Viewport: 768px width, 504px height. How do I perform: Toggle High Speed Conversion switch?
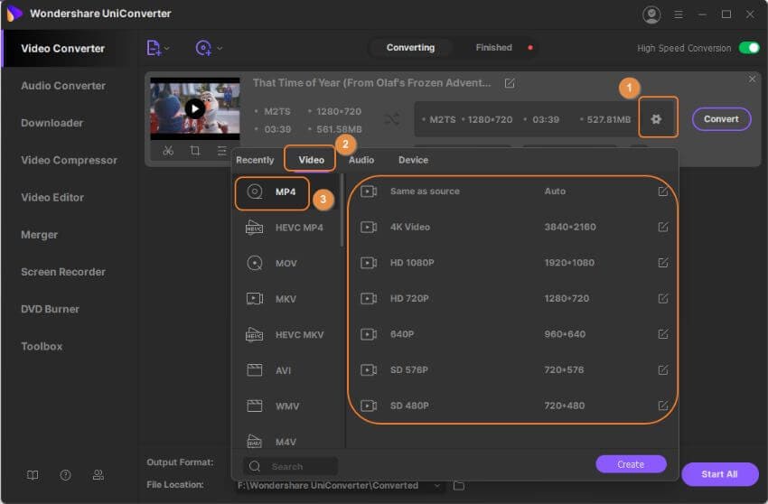click(749, 48)
